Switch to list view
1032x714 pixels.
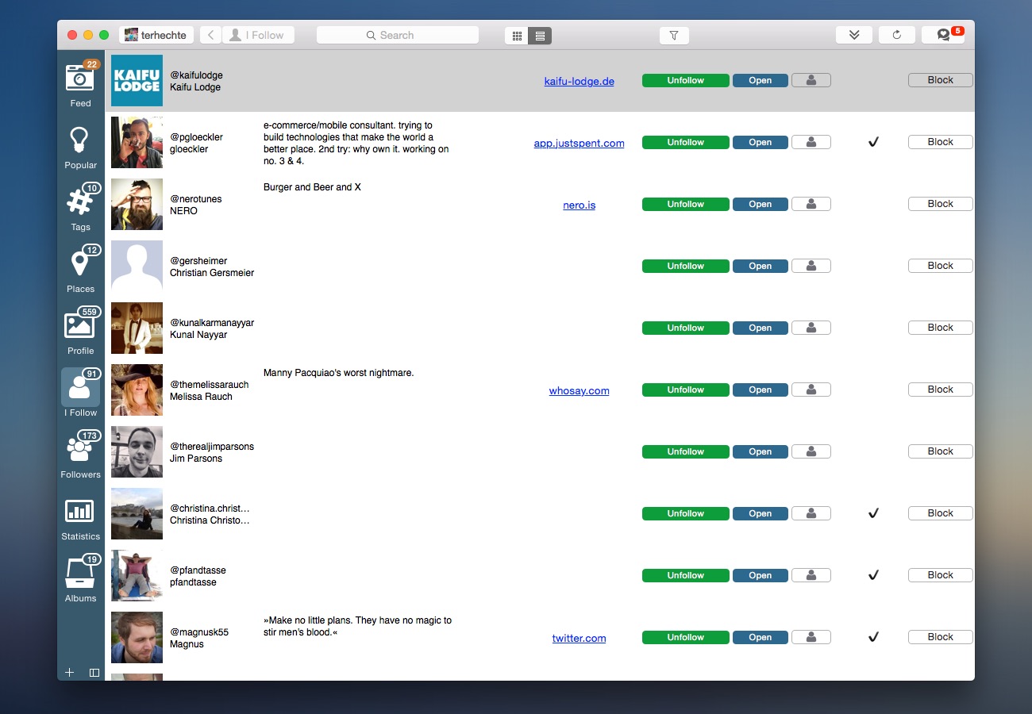[540, 36]
